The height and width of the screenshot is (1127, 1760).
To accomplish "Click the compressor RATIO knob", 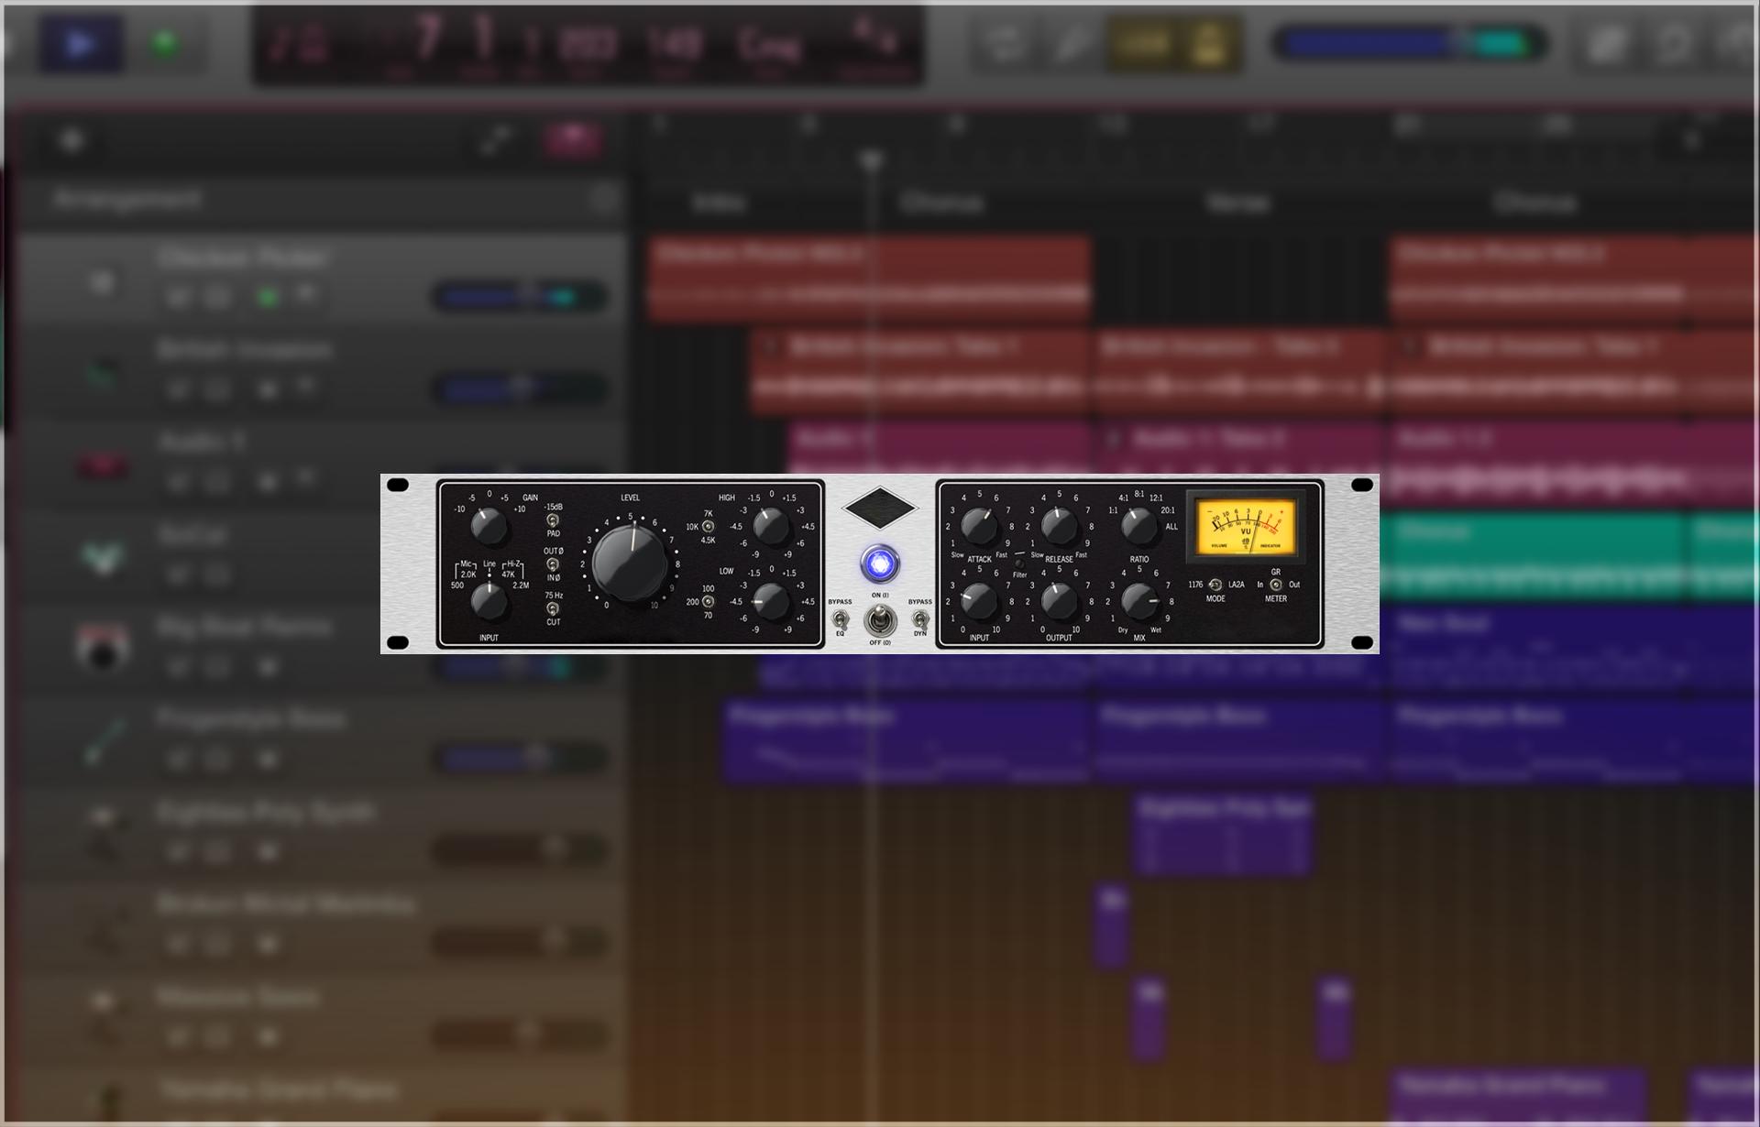I will click(x=1139, y=527).
